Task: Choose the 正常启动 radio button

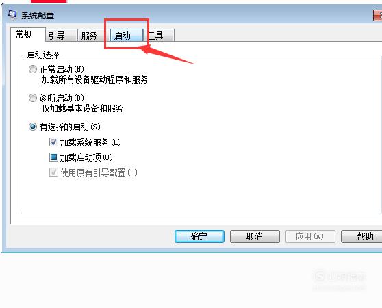Action: pyautogui.click(x=33, y=69)
